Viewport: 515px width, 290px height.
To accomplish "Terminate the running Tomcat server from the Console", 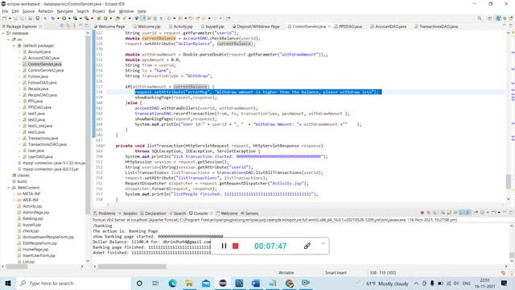I will pyautogui.click(x=422, y=213).
